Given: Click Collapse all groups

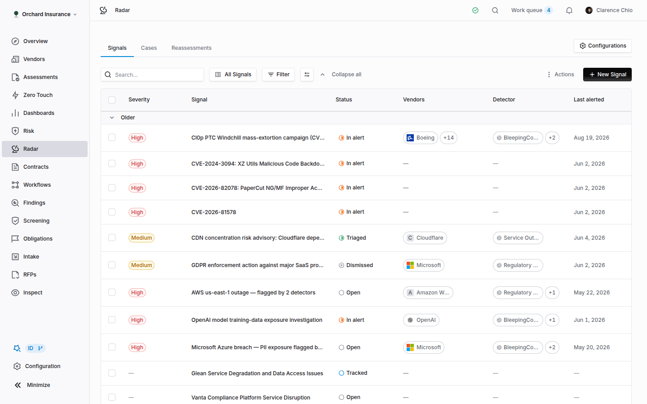Looking at the screenshot, I should (x=341, y=75).
